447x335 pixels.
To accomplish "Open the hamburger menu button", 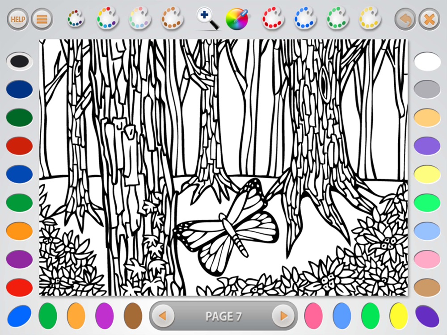I will [x=42, y=19].
